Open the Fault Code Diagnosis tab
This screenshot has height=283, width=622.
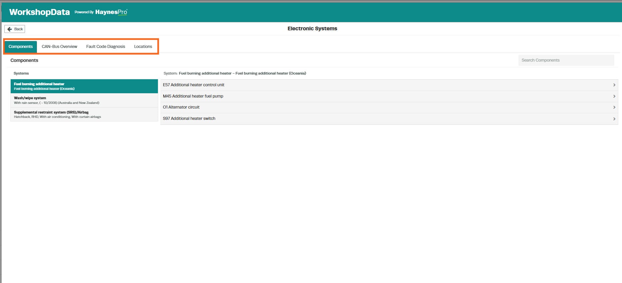tap(106, 47)
